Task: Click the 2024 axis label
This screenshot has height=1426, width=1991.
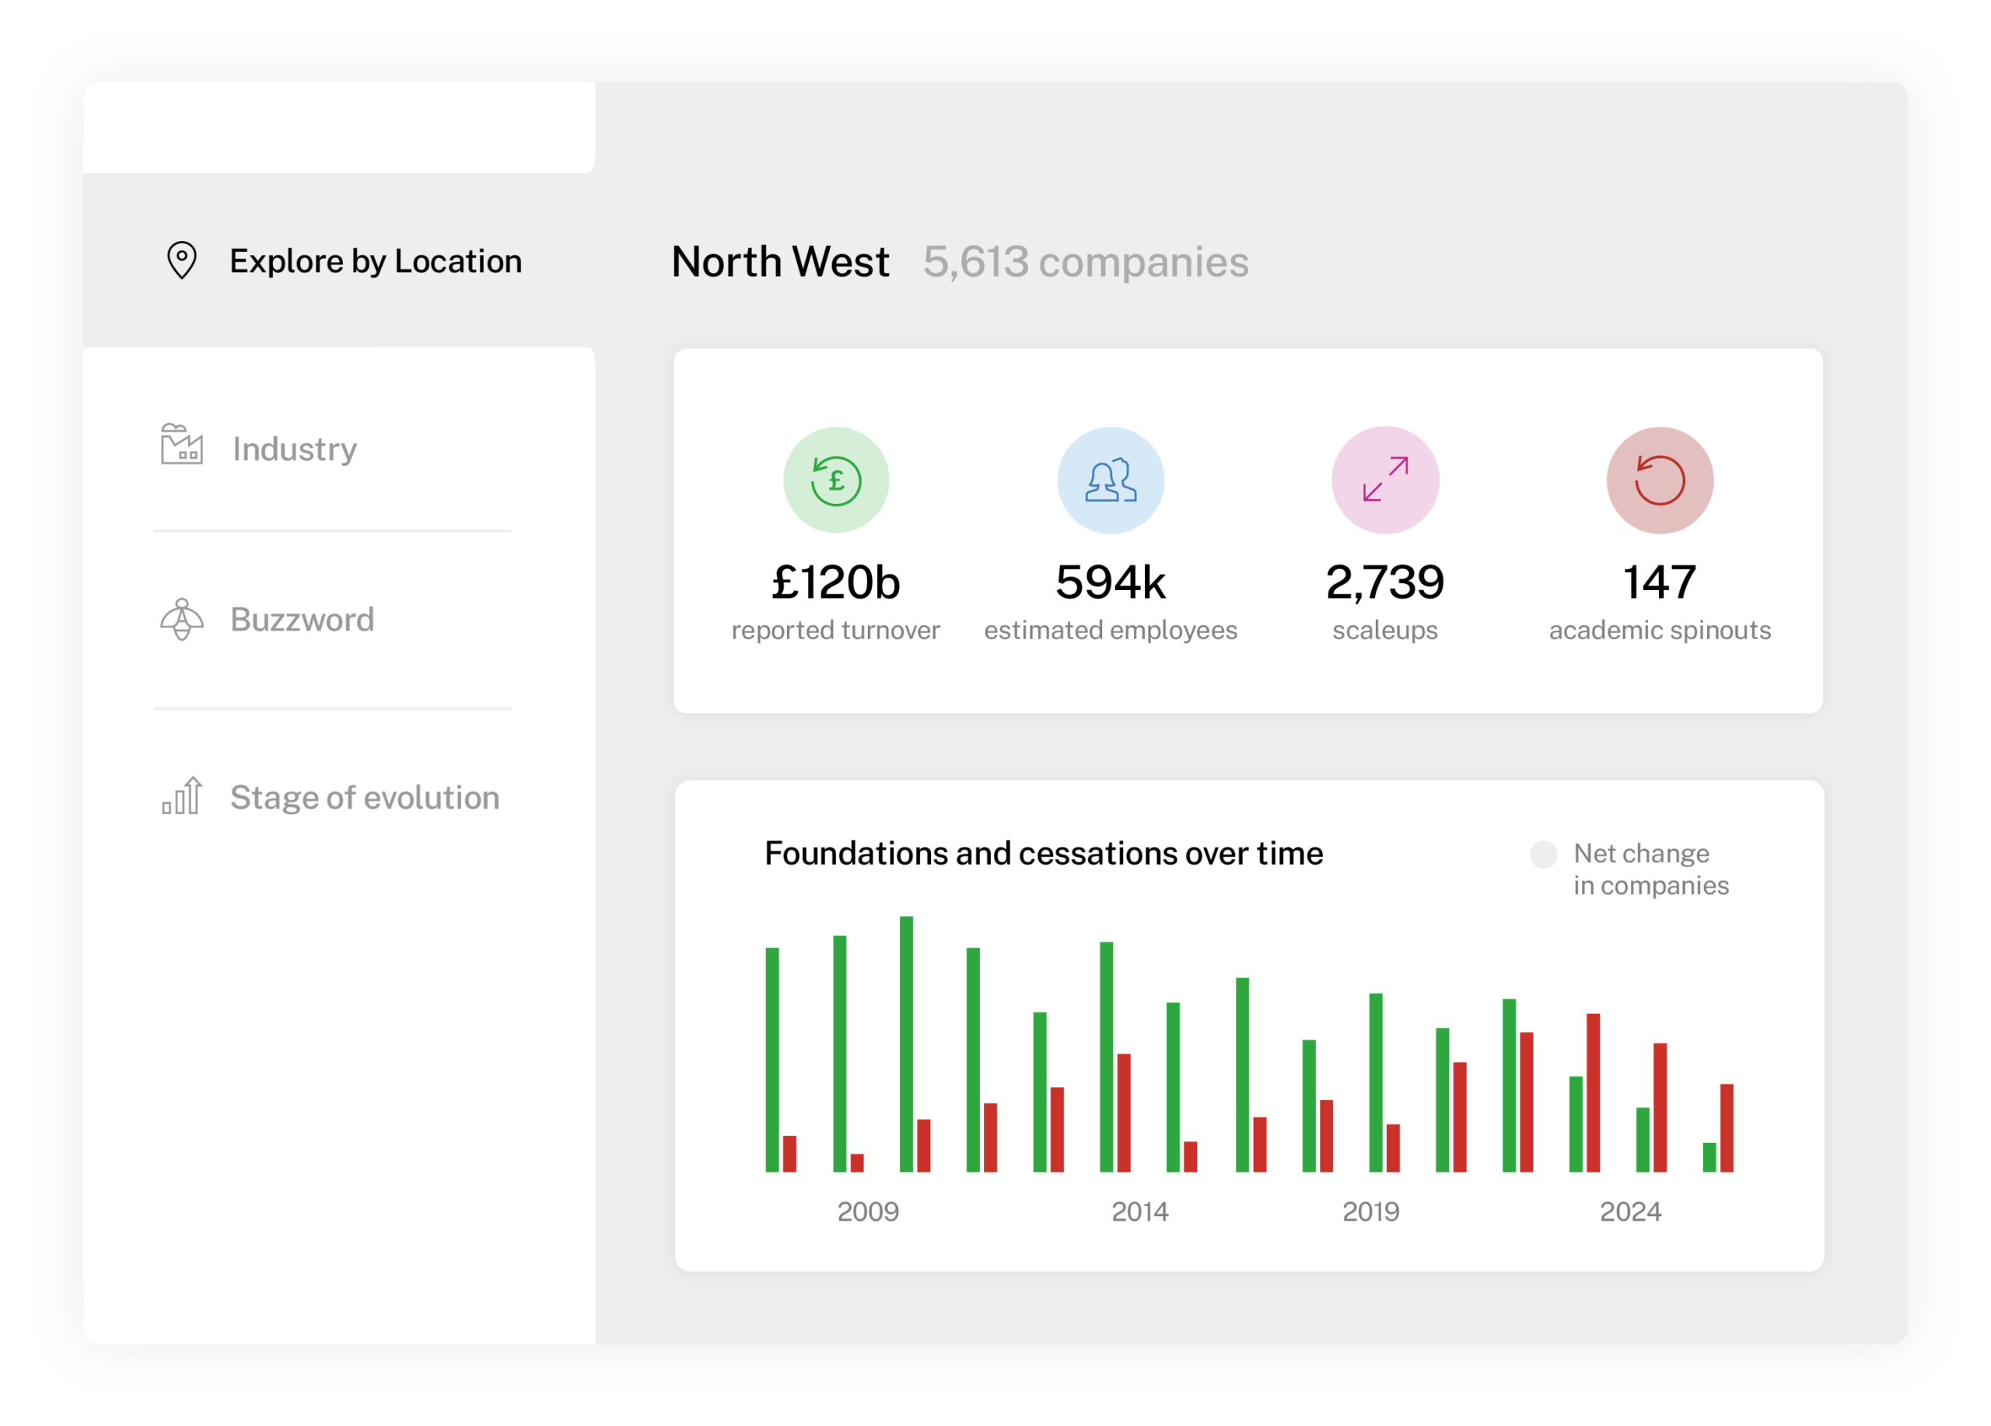Action: [x=1631, y=1212]
